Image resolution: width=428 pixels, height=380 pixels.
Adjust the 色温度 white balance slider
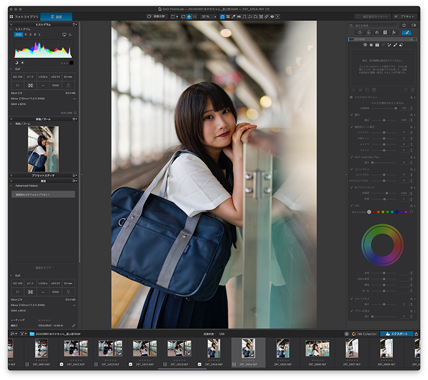[x=384, y=193]
